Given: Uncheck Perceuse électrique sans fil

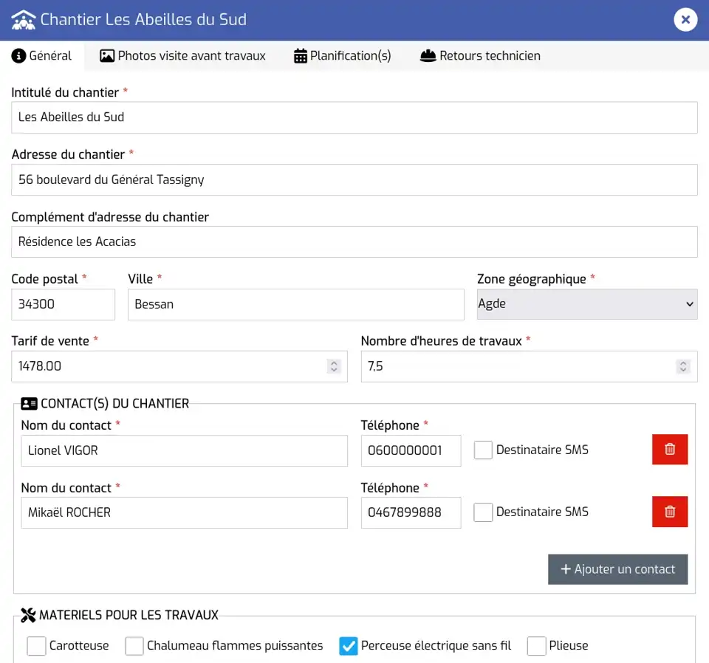Looking at the screenshot, I should 348,646.
